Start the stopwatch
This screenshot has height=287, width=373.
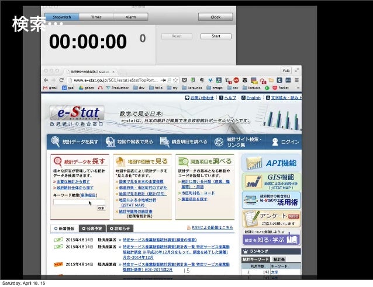pyautogui.click(x=216, y=36)
